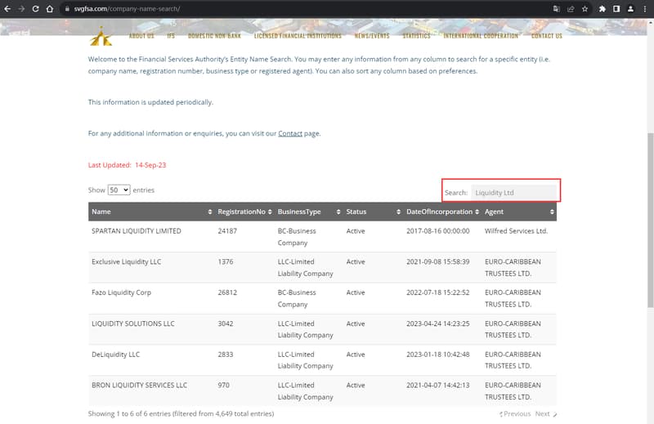This screenshot has width=654, height=424.
Task: Select BRON LIQUIDITY SERVICES LLC name cell
Action: (139, 386)
